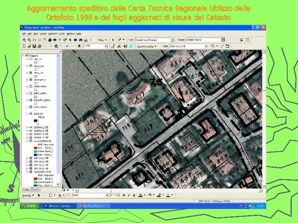This screenshot has height=223, width=298.
Task: Open the map scale dropdown
Action: (106, 46)
